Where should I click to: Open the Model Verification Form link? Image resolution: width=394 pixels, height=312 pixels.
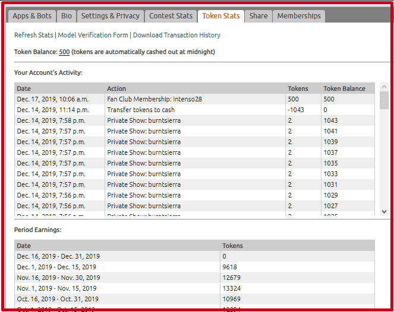[x=94, y=36]
